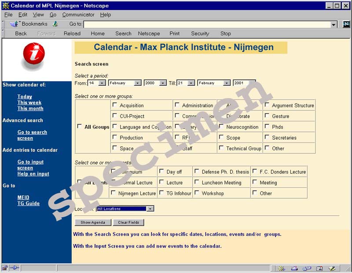The width and height of the screenshot is (352, 273).
Task: Click inside the Go to address field
Action: point(206,24)
